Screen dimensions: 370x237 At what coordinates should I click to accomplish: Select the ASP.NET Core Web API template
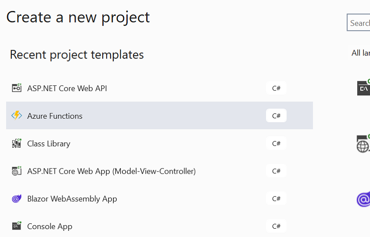(159, 88)
